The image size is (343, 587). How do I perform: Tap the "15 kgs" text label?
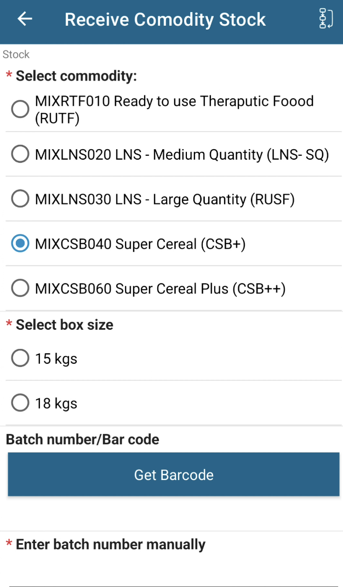click(x=56, y=359)
